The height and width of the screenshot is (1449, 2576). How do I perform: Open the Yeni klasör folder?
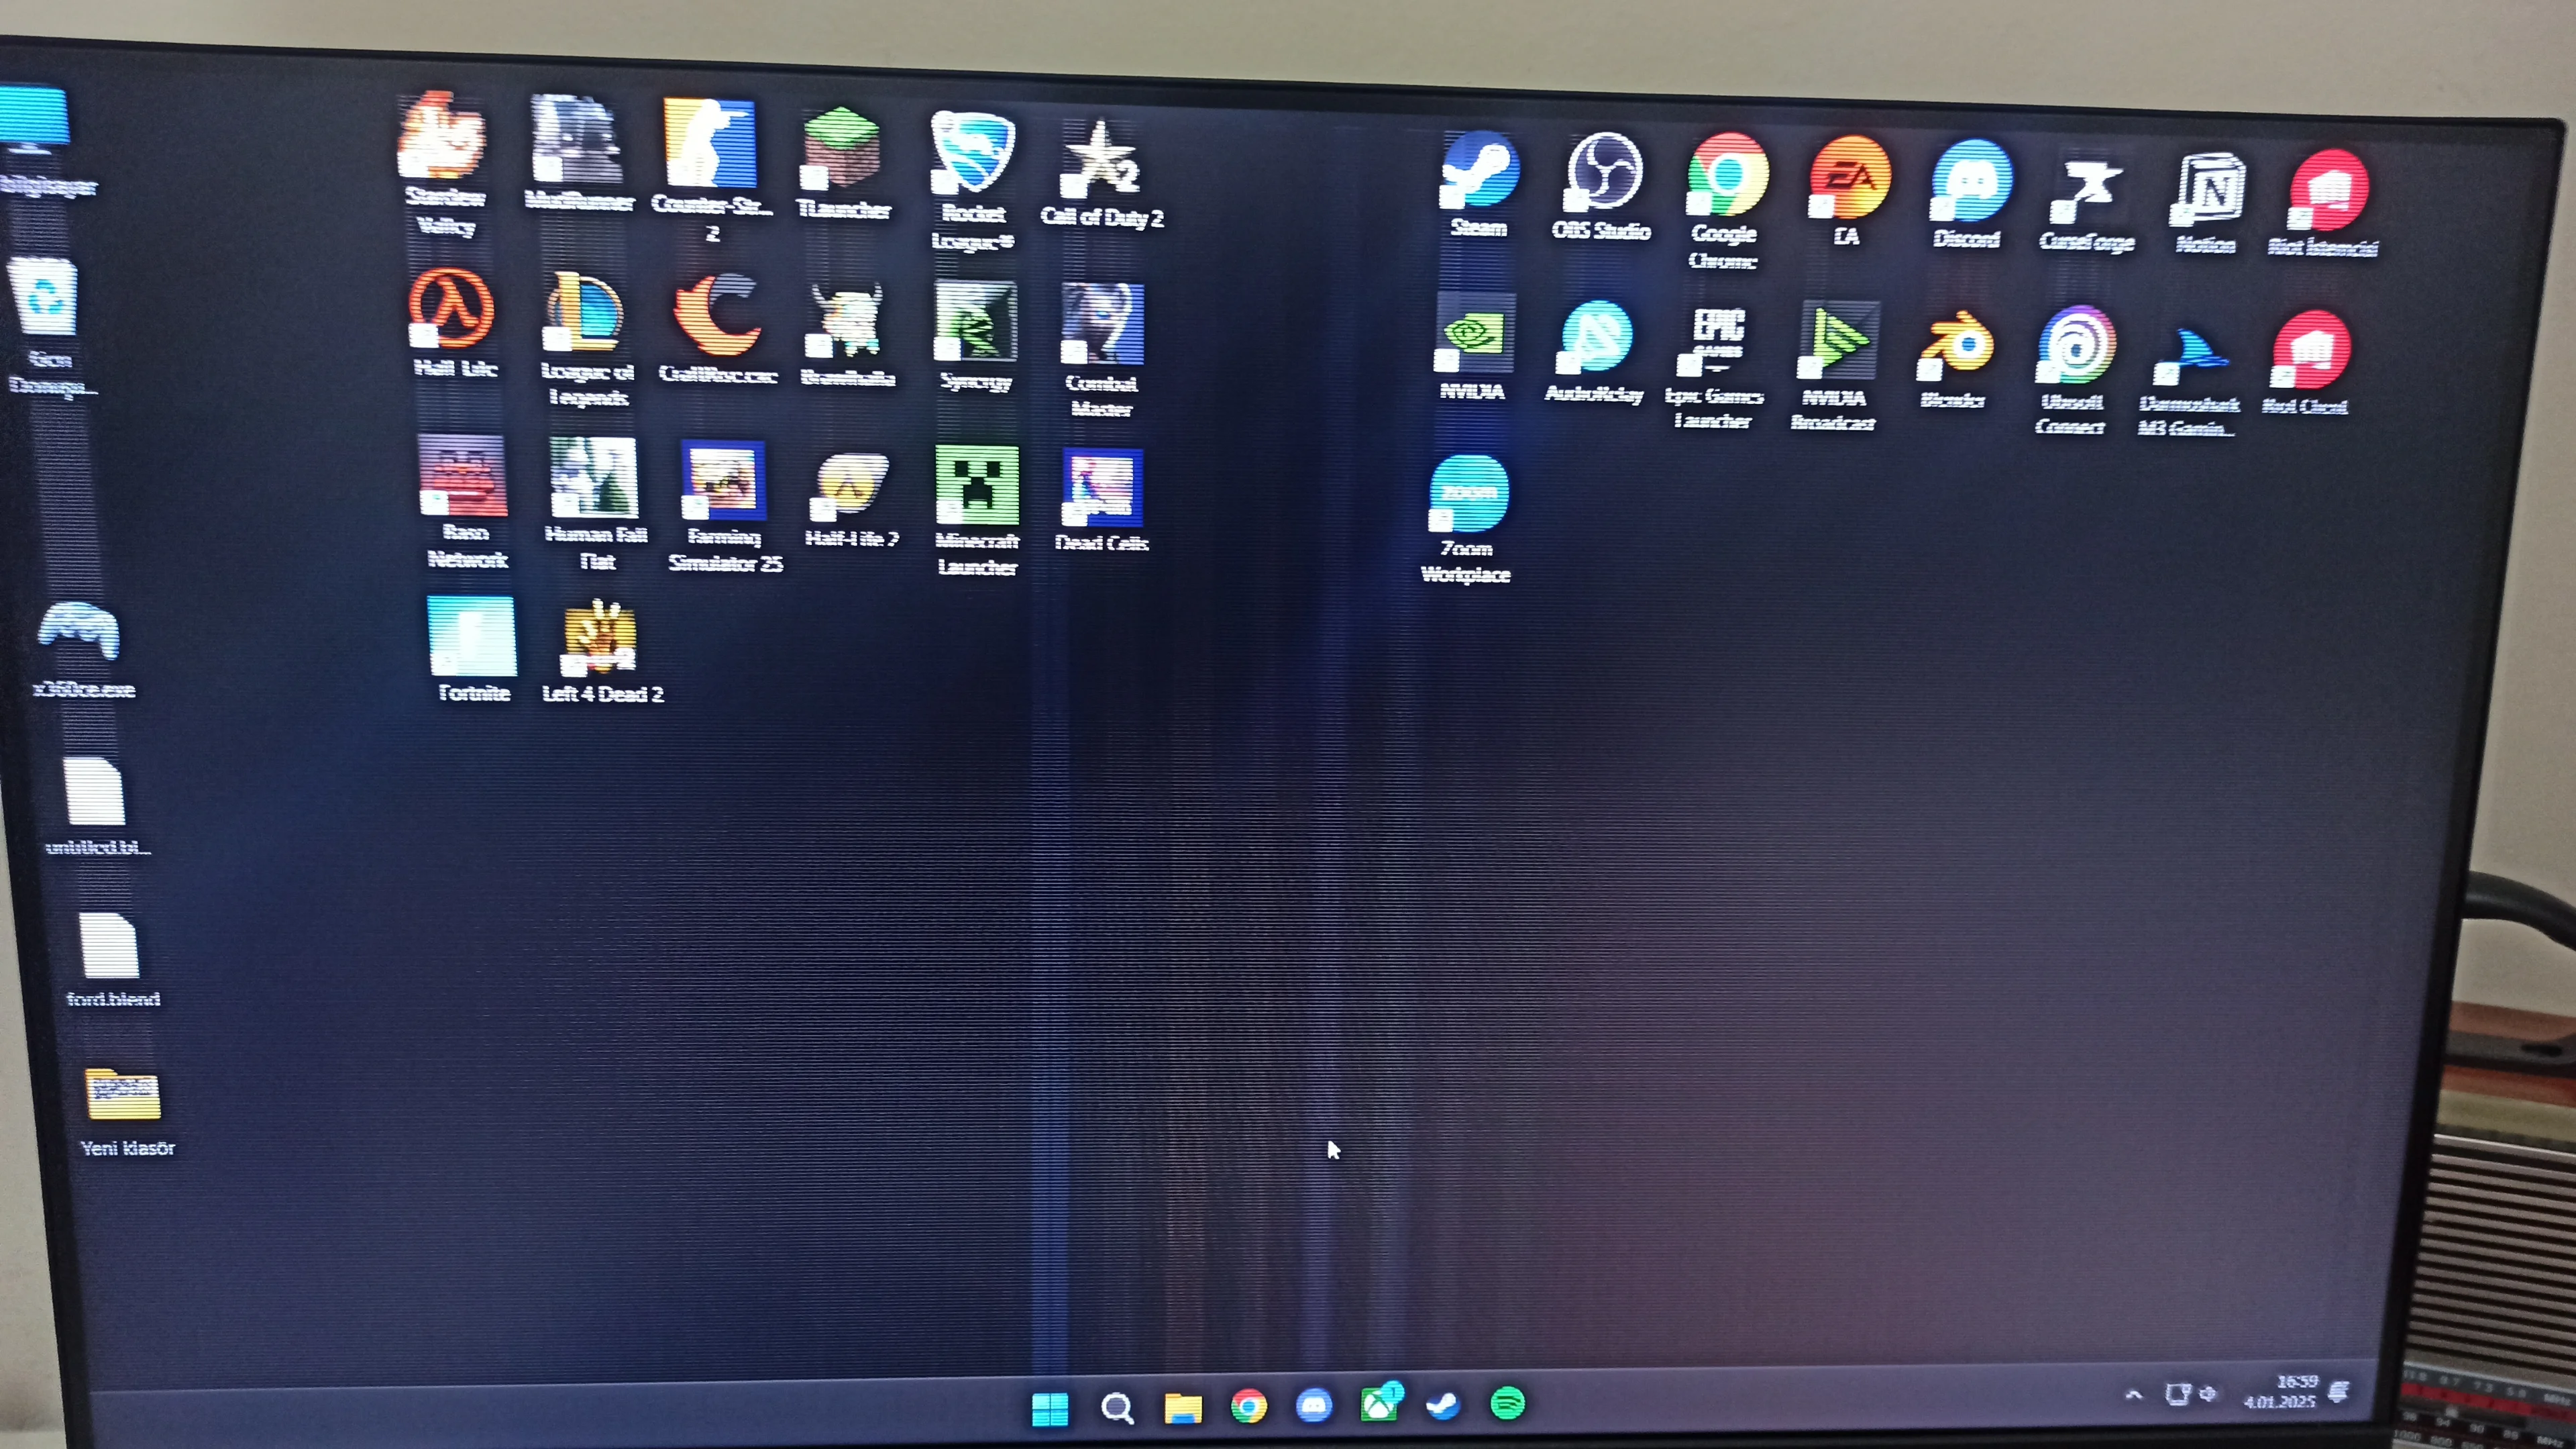(123, 1095)
